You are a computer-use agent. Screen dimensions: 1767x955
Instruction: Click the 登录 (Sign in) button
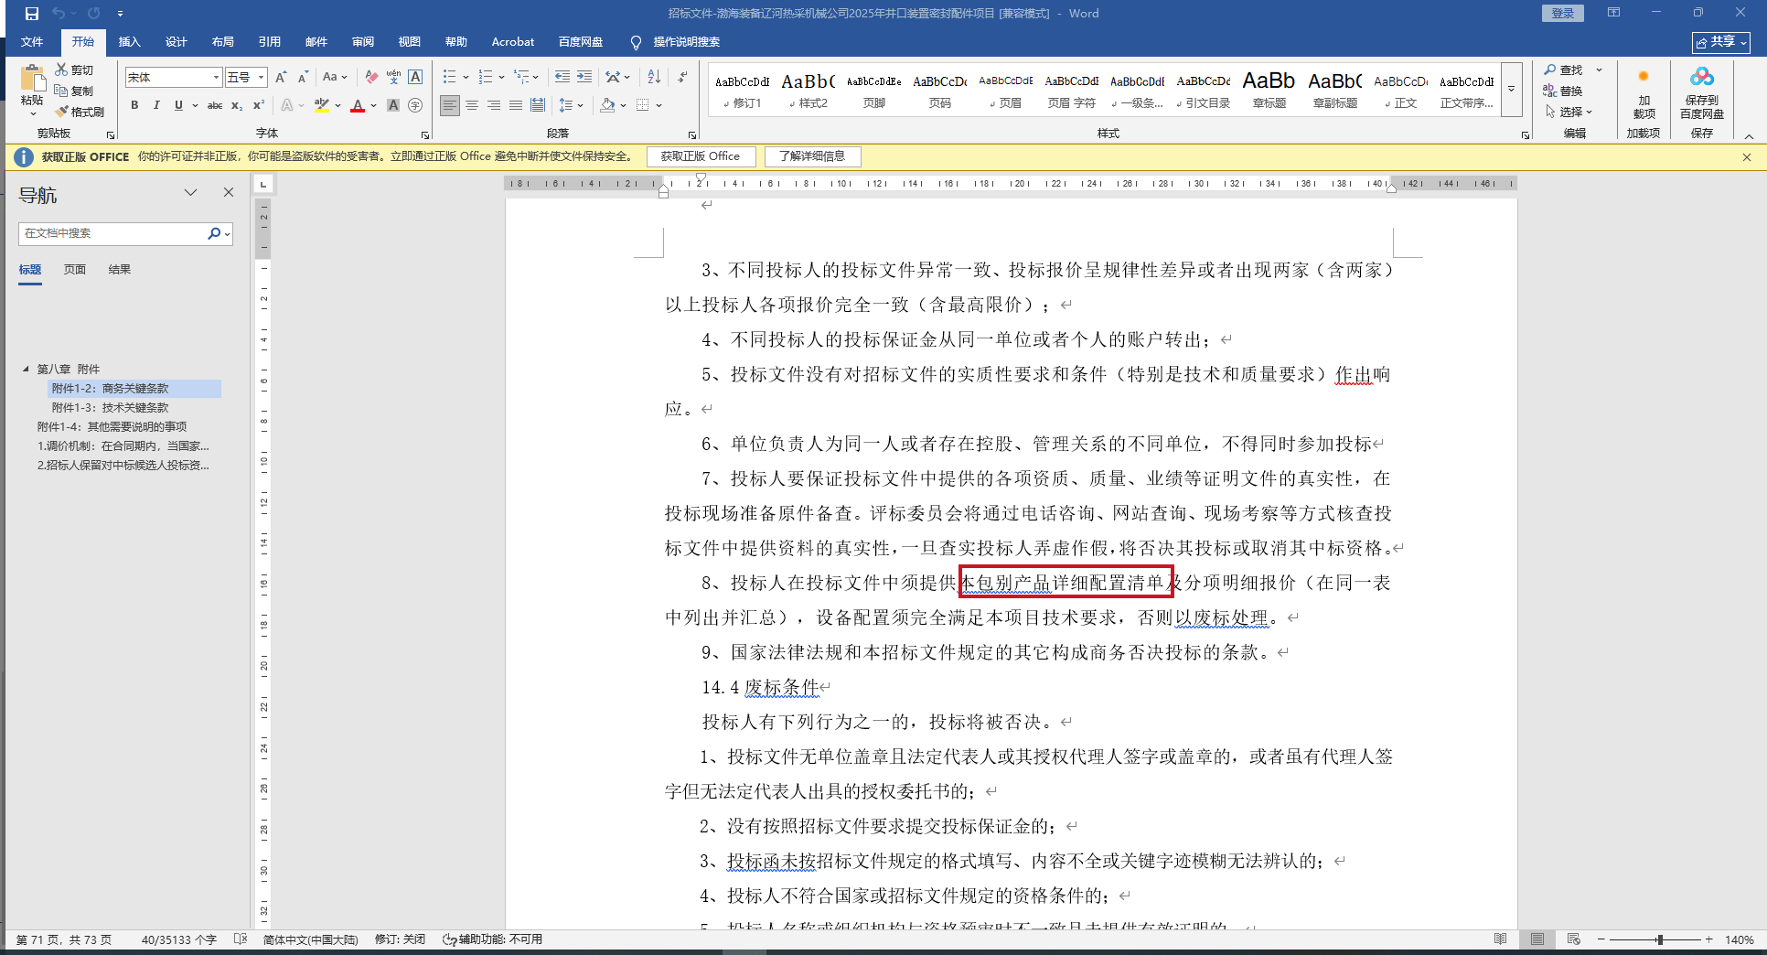pos(1562,14)
